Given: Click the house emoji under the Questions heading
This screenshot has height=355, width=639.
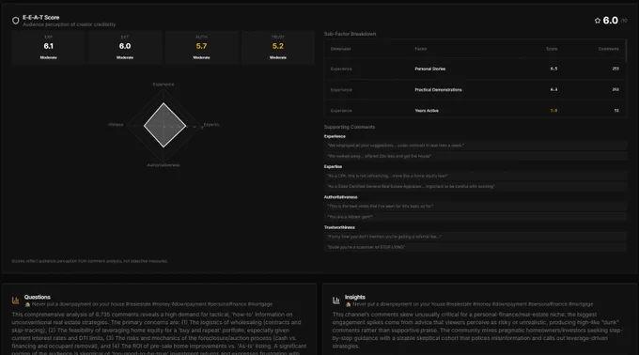Looking at the screenshot, I should click(27, 304).
